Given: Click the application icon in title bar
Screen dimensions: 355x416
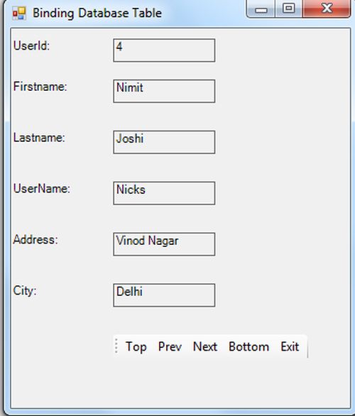Looking at the screenshot, I should tap(19, 13).
